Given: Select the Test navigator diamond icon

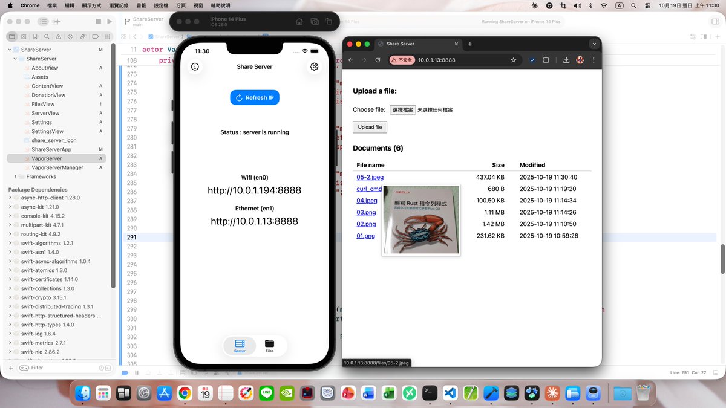Looking at the screenshot, I should (x=71, y=37).
